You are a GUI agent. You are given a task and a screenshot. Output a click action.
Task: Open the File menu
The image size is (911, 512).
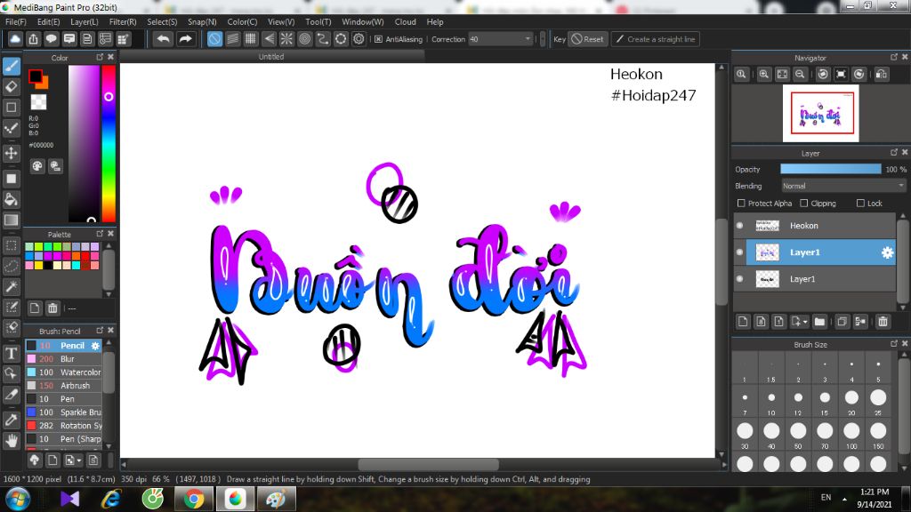(x=16, y=22)
